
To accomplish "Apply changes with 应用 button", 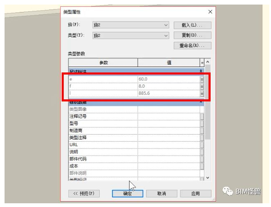I will pyautogui.click(x=195, y=193).
